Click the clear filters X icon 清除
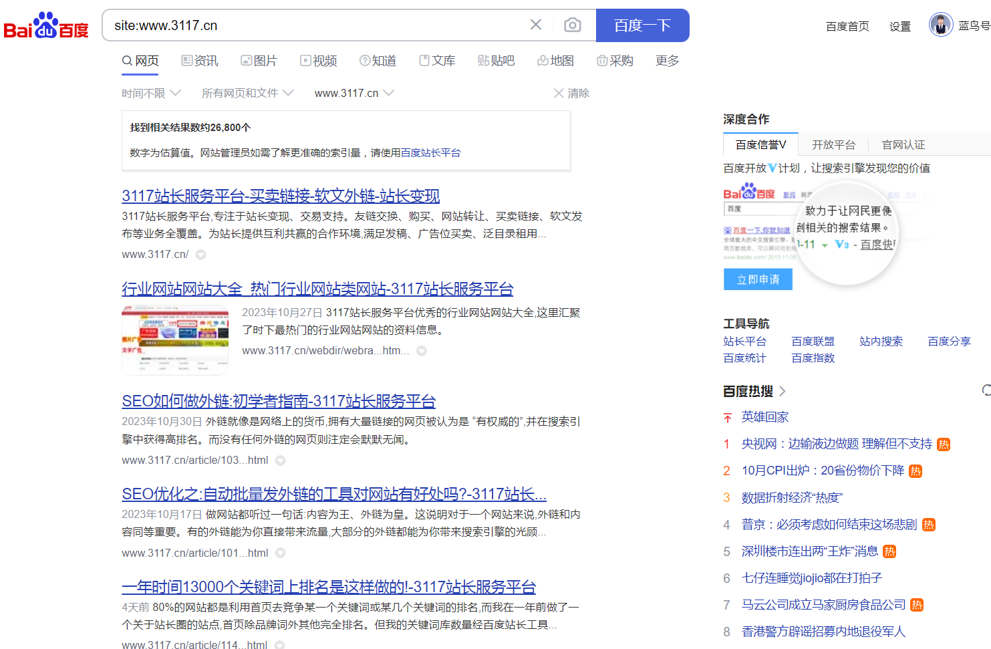 (559, 93)
